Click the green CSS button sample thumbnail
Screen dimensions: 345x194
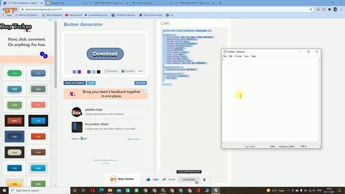click(x=15, y=73)
